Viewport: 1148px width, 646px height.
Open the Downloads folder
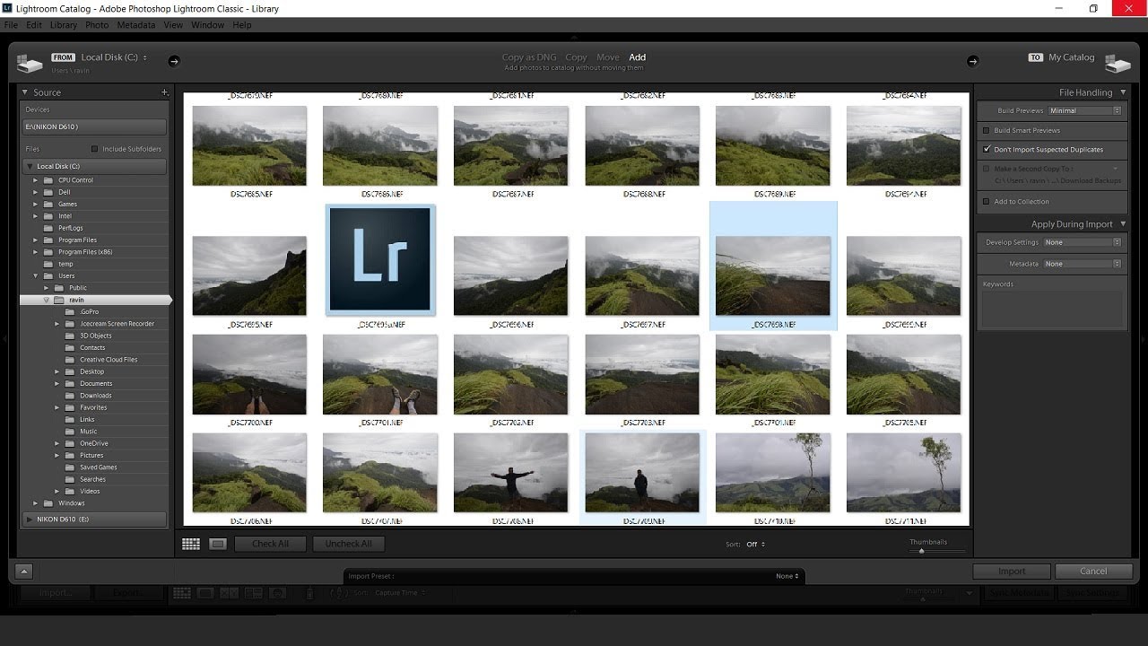96,396
